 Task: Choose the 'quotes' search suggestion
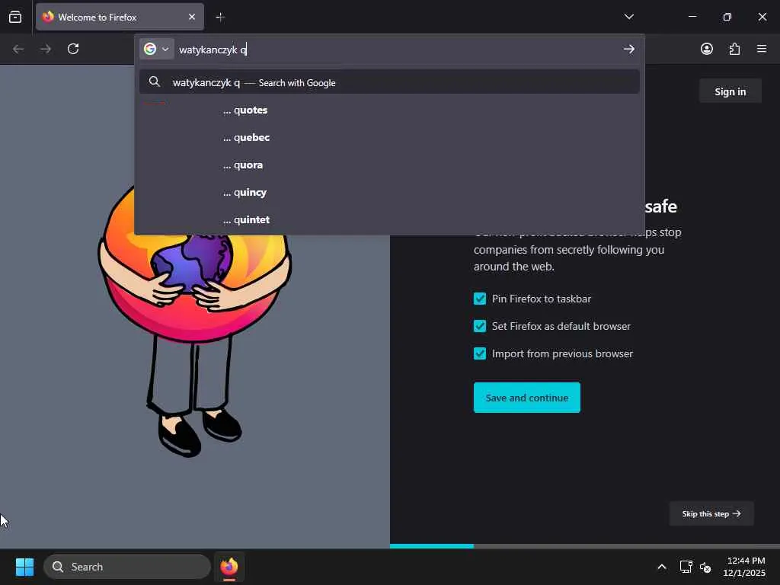point(389,110)
